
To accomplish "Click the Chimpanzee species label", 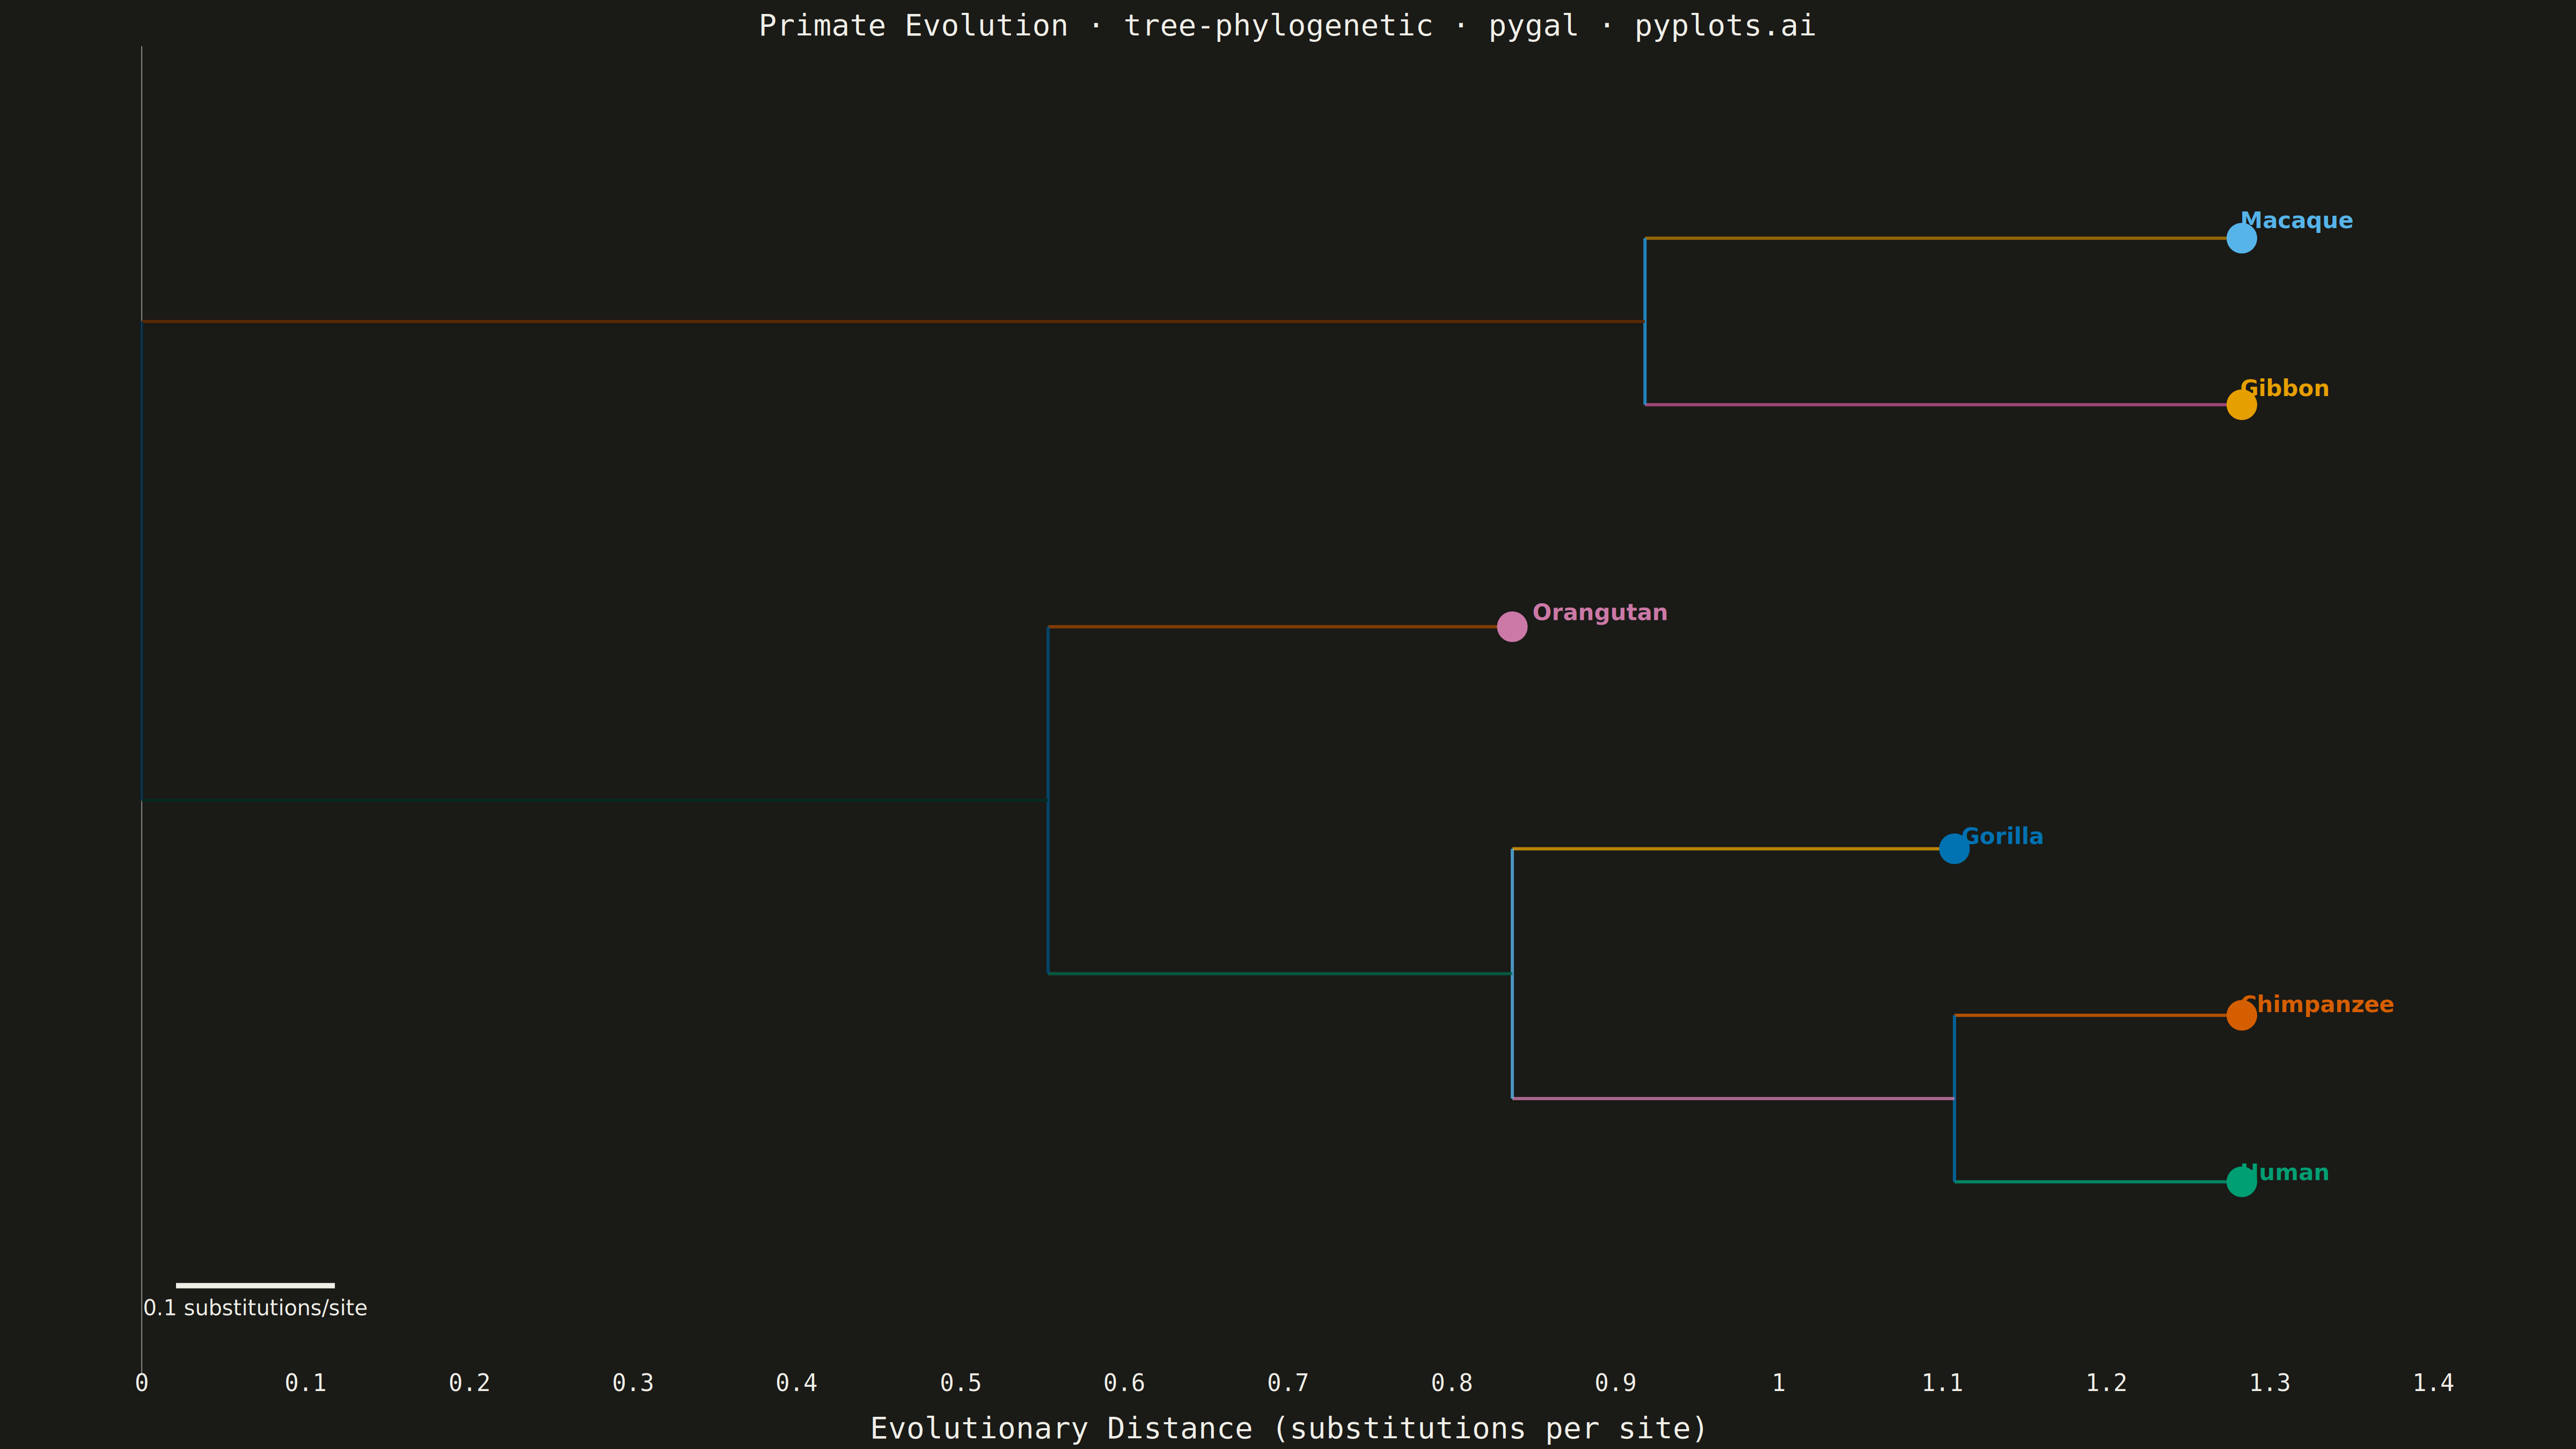I will 2317,1005.
